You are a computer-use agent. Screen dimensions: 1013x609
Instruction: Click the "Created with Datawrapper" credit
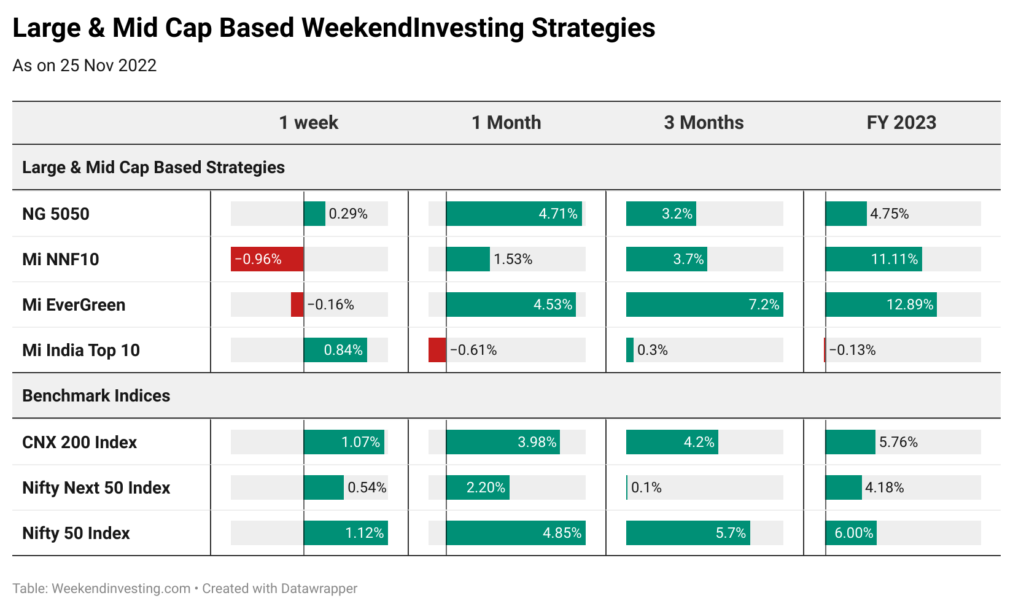coord(280,589)
